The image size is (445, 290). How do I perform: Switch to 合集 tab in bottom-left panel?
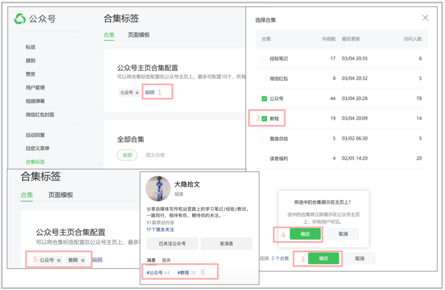[x=27, y=195]
